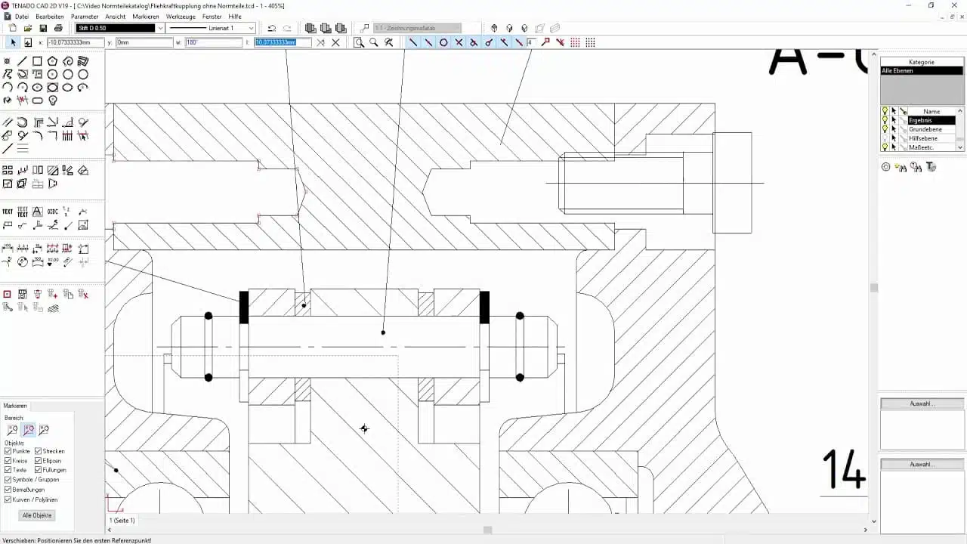The width and height of the screenshot is (967, 544).
Task: Toggle the Strecken checkbox
Action: pos(38,451)
